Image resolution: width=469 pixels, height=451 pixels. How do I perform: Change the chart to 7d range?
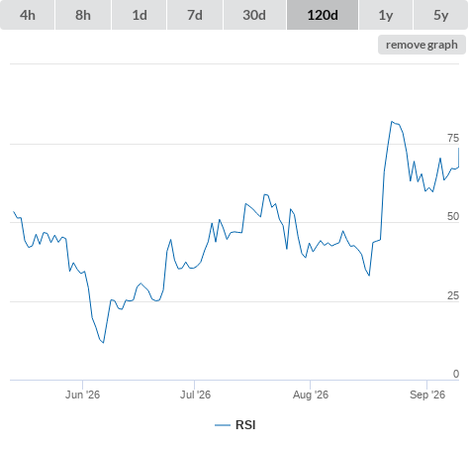[195, 15]
